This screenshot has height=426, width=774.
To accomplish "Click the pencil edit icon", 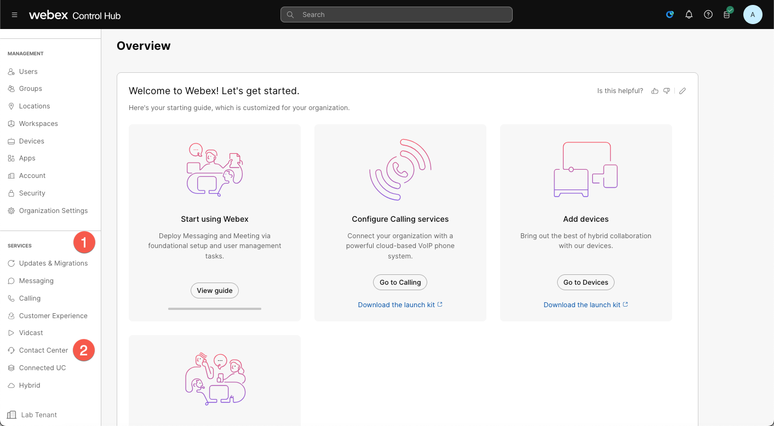I will [x=683, y=91].
